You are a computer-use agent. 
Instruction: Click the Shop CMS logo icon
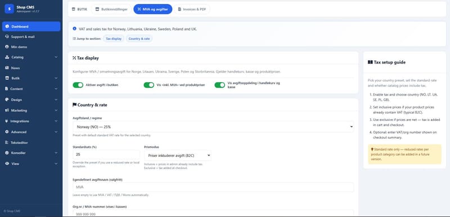pos(9,8)
